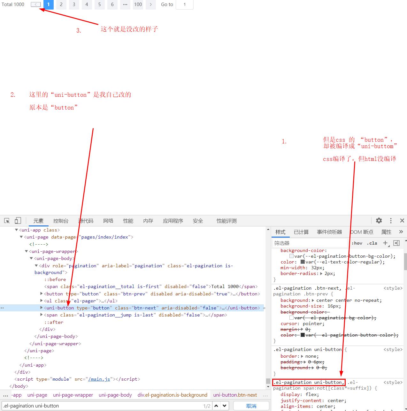Toggle the .cls class editor
The height and width of the screenshot is (411, 407).
tap(372, 243)
